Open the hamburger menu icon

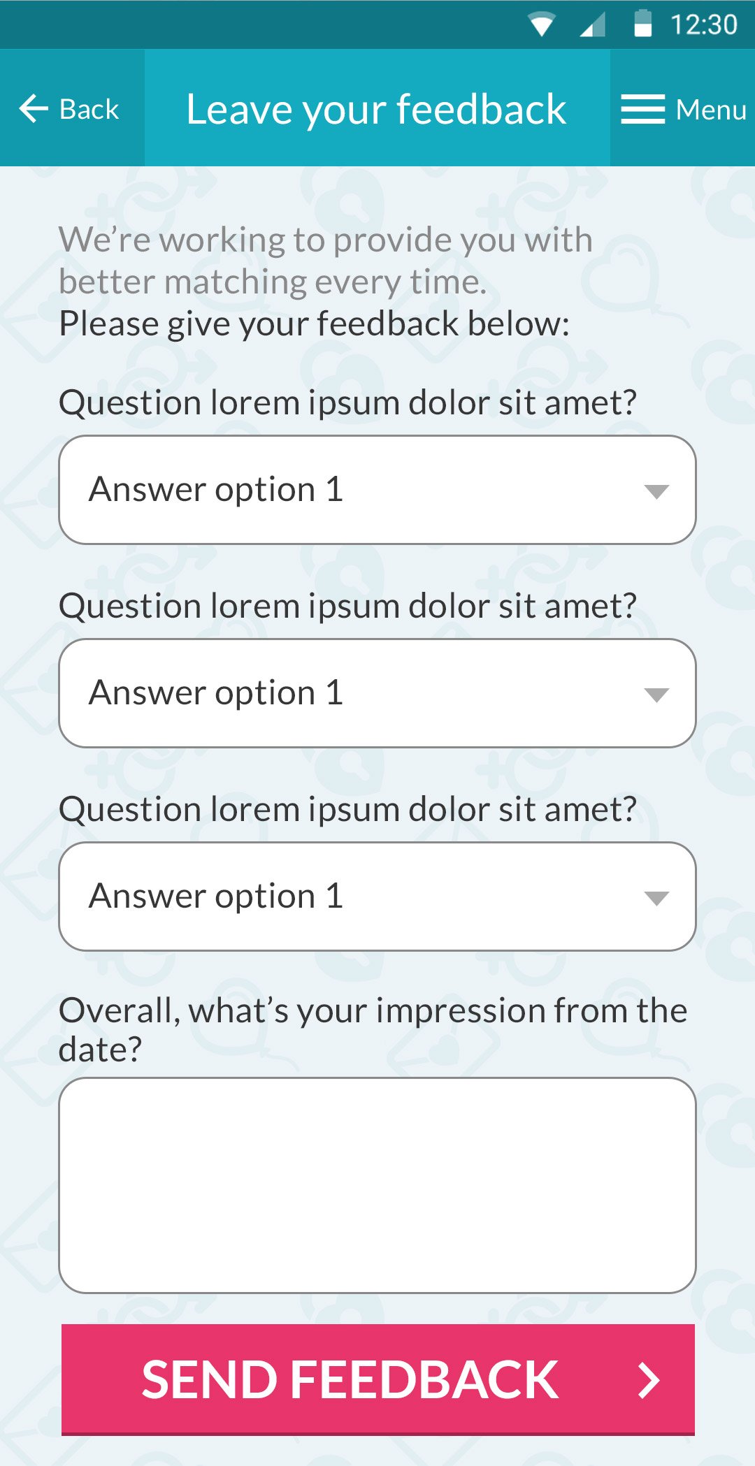642,109
